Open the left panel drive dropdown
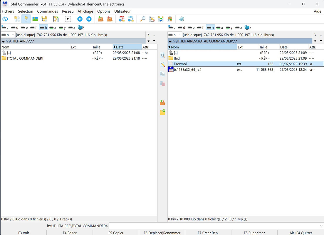The height and width of the screenshot is (235, 324). click(x=8, y=35)
